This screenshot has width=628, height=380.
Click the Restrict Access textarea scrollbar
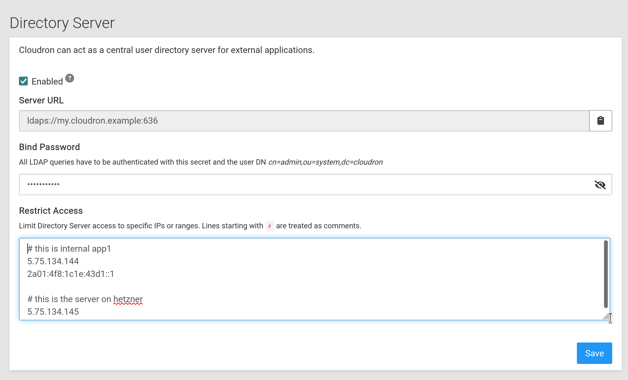[x=606, y=274]
